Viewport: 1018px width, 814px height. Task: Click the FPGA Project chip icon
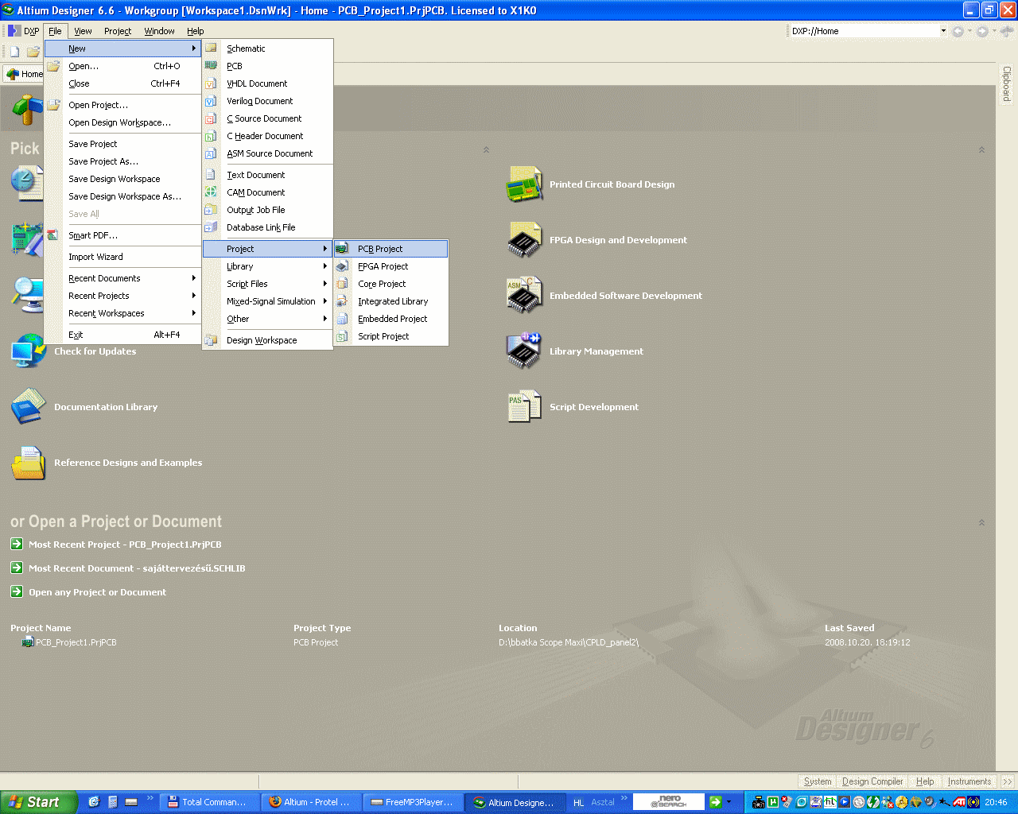(342, 266)
